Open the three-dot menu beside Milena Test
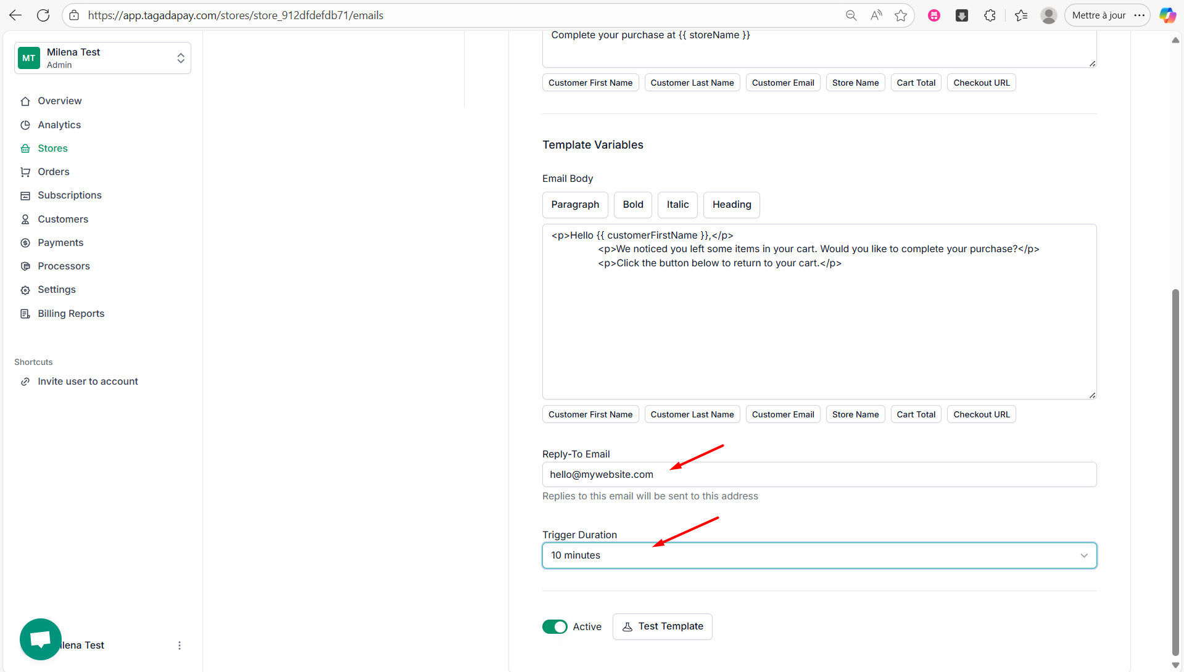Image resolution: width=1184 pixels, height=672 pixels. pos(180,645)
